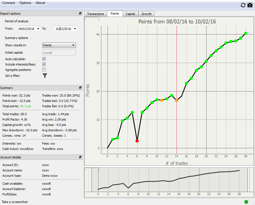Undock the Report options panel
Viewport: 255px width, 205px height.
pos(80,14)
